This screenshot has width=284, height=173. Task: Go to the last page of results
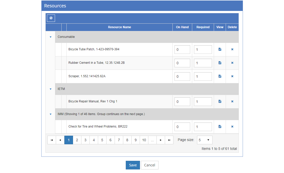click(169, 140)
